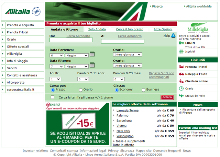Open corporate.alitalia.it sidebar item
220x157 pixels.
25,90
